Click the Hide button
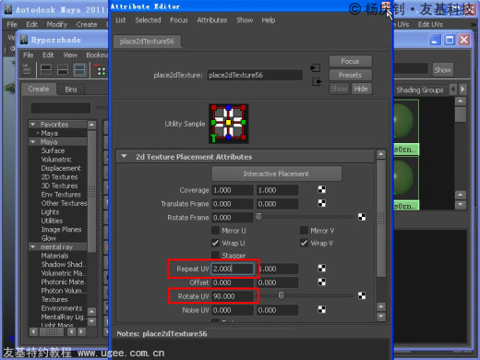Screen dimensions: 480x360 (361, 89)
